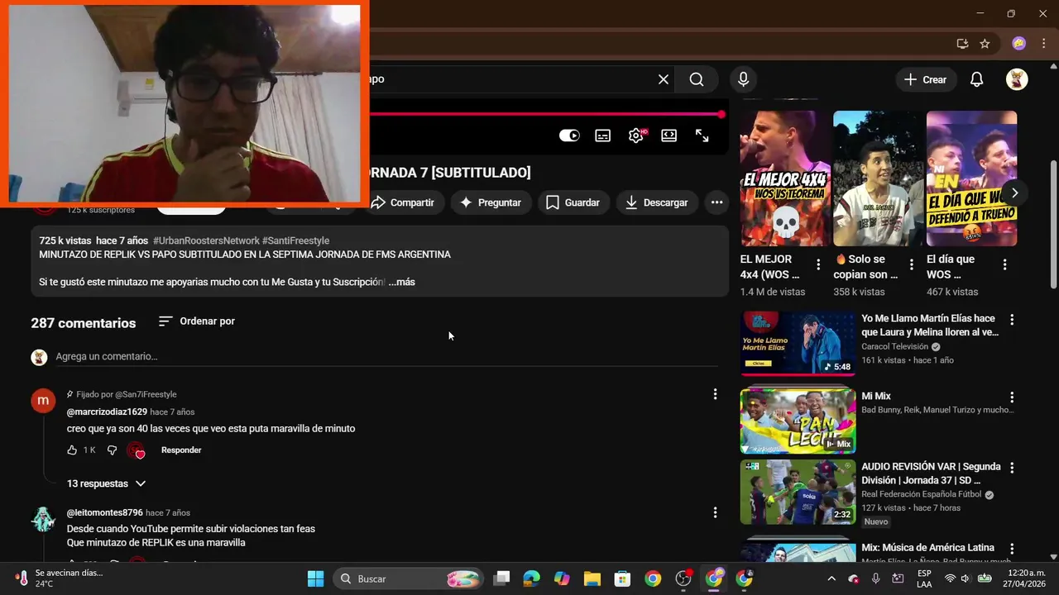Open video settings gear with HD badge
Image resolution: width=1059 pixels, height=595 pixels.
[x=636, y=136]
